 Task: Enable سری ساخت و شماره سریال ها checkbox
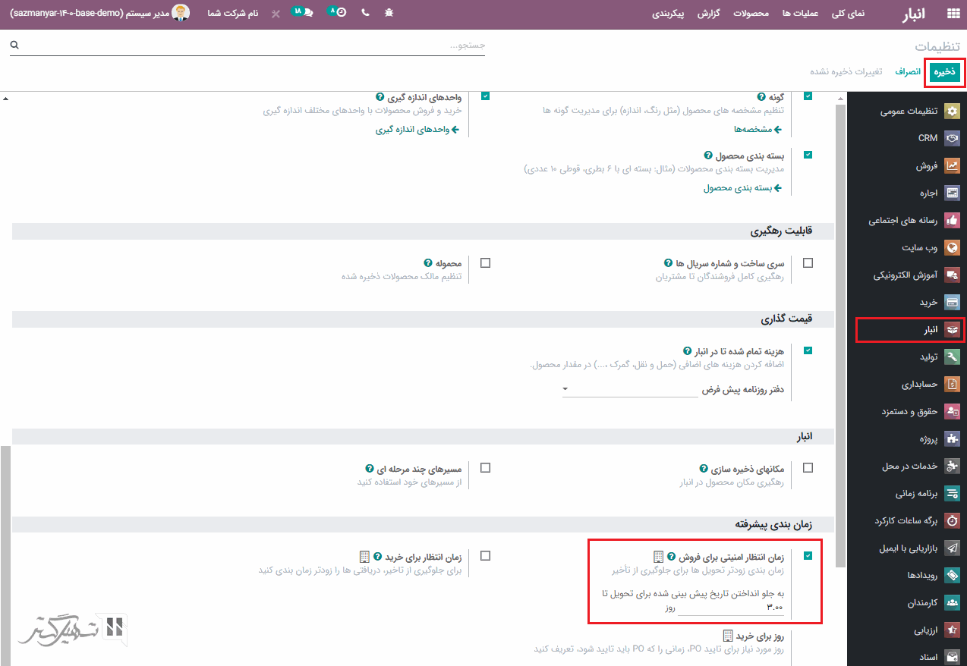pos(808,262)
